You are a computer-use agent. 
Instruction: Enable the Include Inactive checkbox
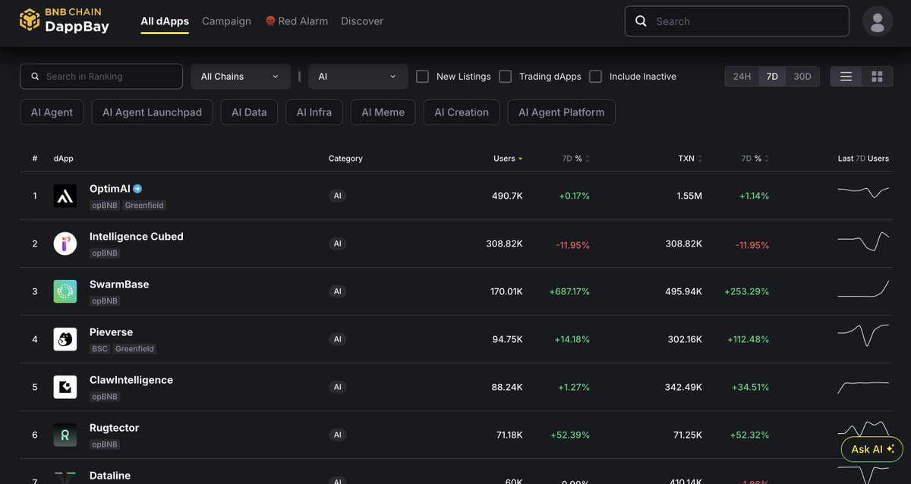596,77
